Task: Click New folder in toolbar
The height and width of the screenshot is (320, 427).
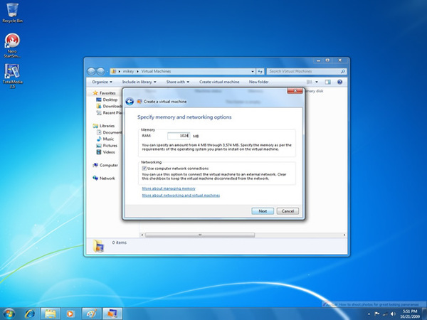Action: pyautogui.click(x=259, y=82)
